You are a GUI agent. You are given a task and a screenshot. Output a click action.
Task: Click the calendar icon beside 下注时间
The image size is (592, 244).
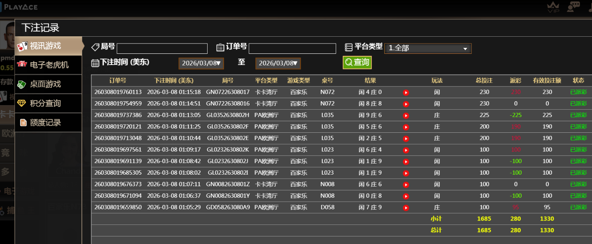pos(95,63)
